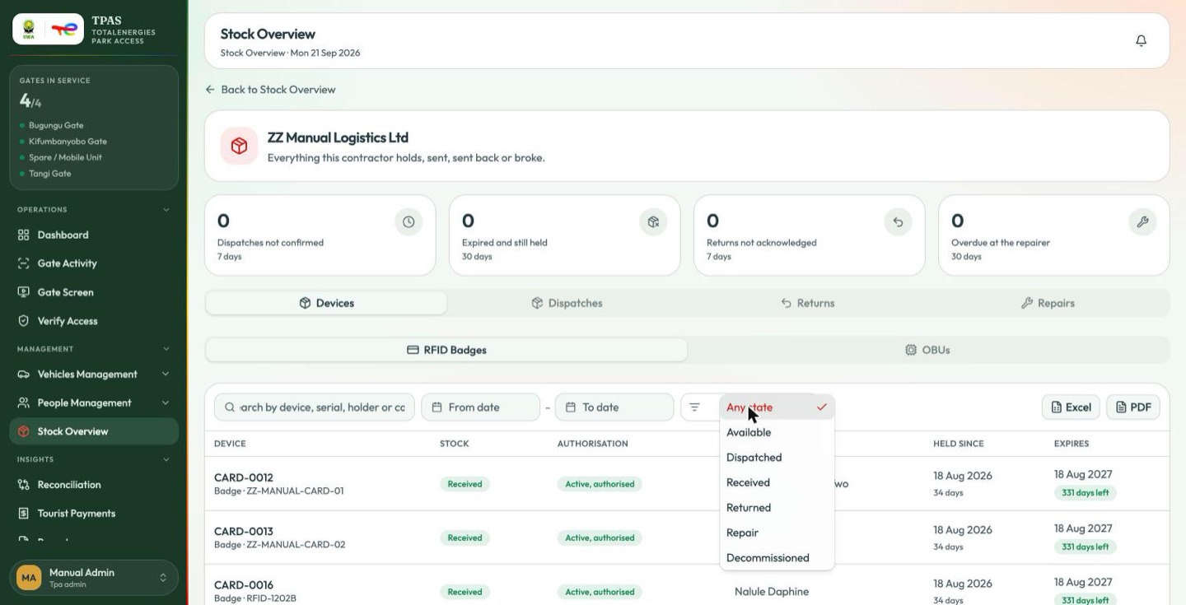Click the MA avatar badge

[x=29, y=578]
